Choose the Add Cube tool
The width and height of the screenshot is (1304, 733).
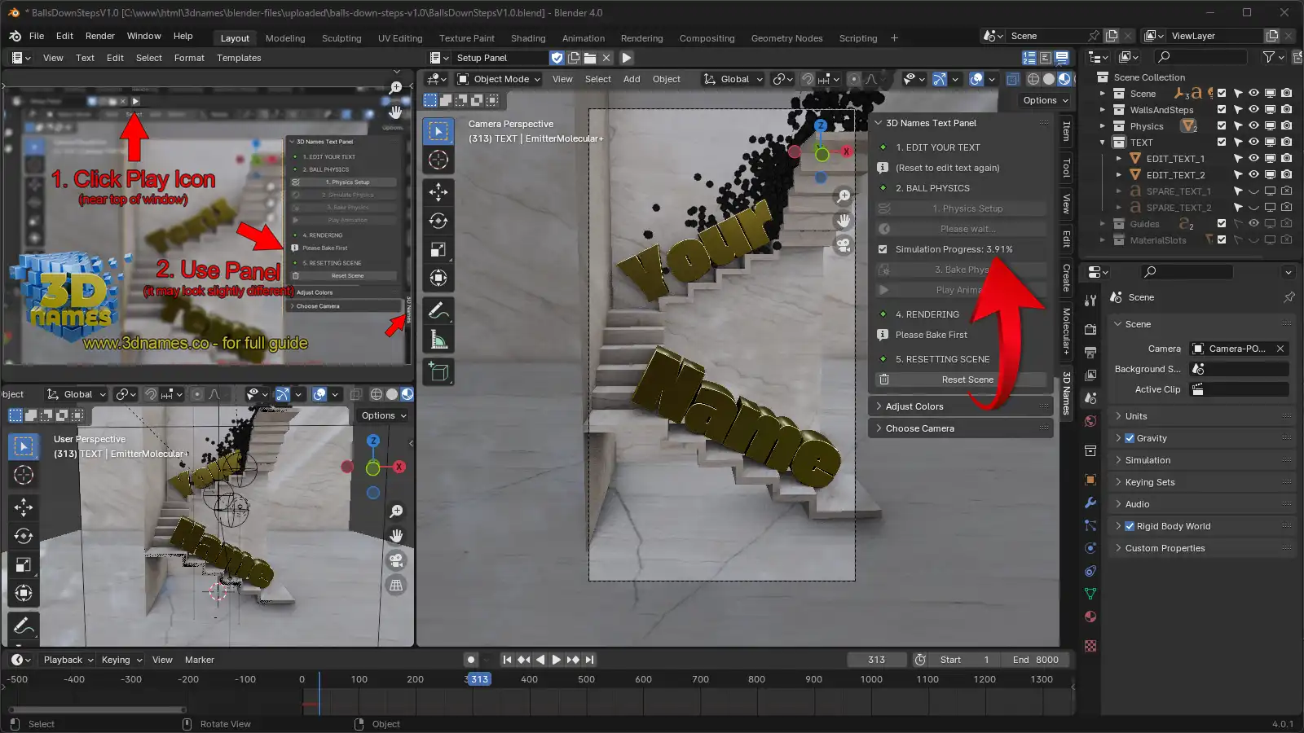pos(438,372)
